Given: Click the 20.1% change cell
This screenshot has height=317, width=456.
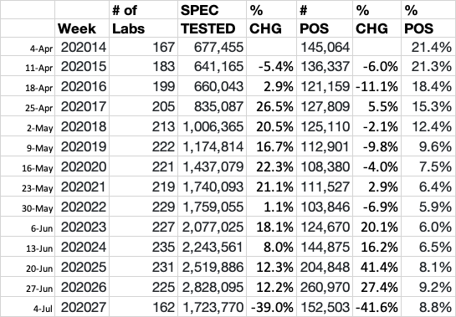Looking at the screenshot, I should pos(377,227).
